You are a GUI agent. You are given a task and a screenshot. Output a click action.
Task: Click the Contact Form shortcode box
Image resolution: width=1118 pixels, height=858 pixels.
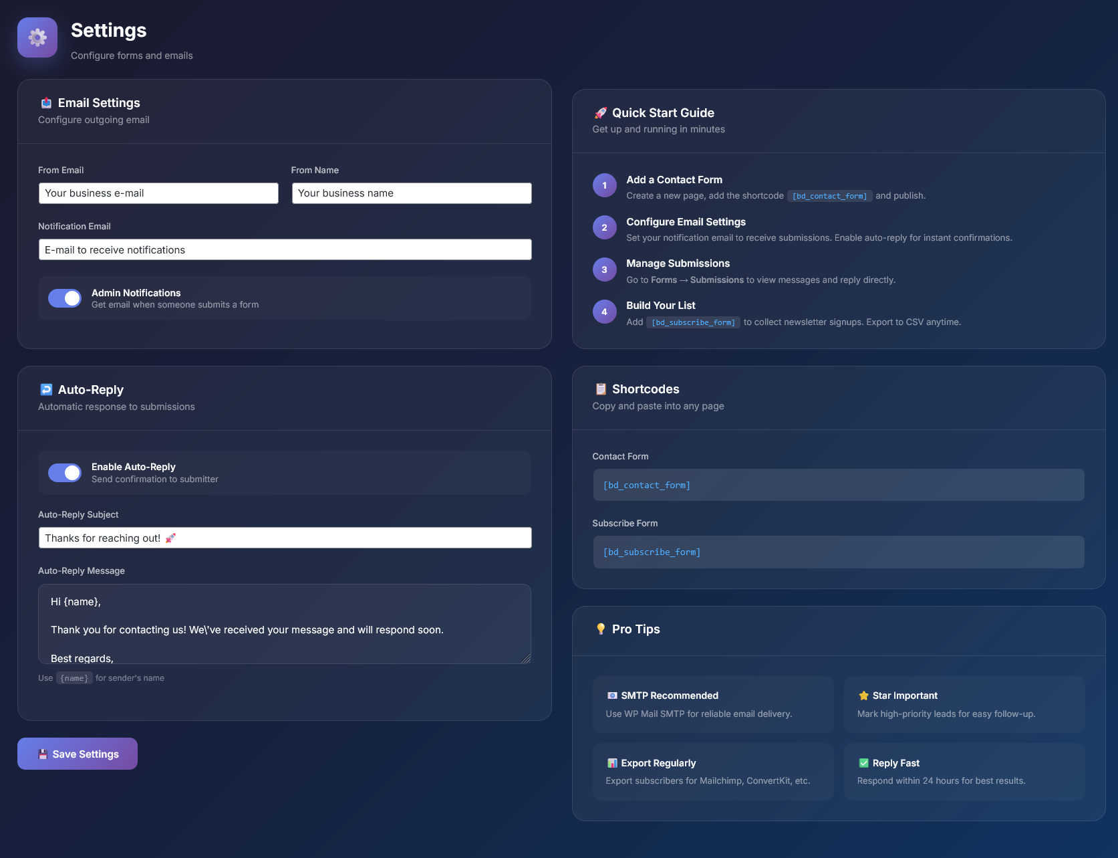tap(838, 486)
